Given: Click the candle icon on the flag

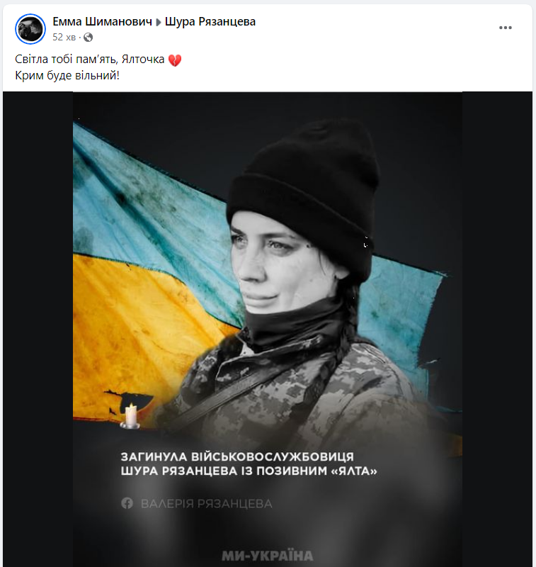Looking at the screenshot, I should point(130,416).
